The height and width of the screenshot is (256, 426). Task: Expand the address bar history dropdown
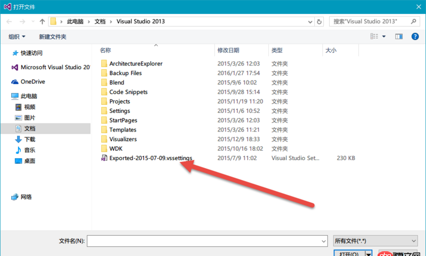pos(310,22)
